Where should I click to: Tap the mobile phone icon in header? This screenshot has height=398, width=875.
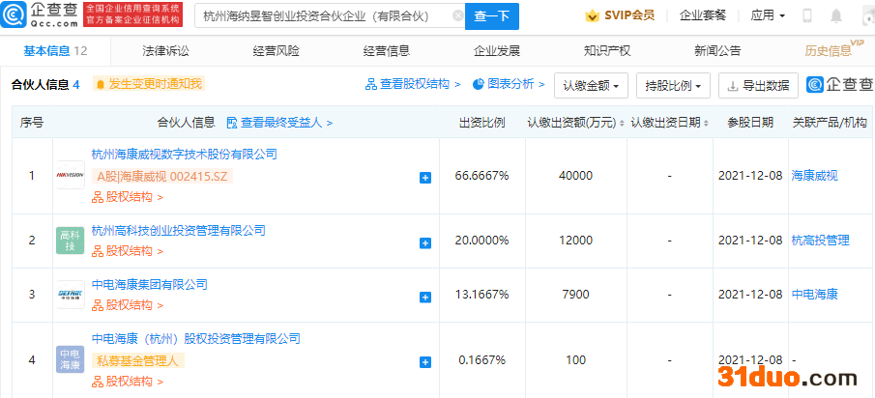pyautogui.click(x=807, y=16)
